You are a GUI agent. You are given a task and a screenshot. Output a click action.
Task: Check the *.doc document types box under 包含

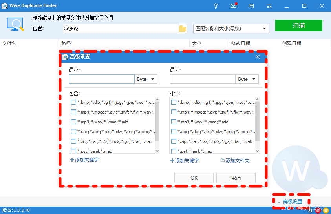[x=73, y=132]
